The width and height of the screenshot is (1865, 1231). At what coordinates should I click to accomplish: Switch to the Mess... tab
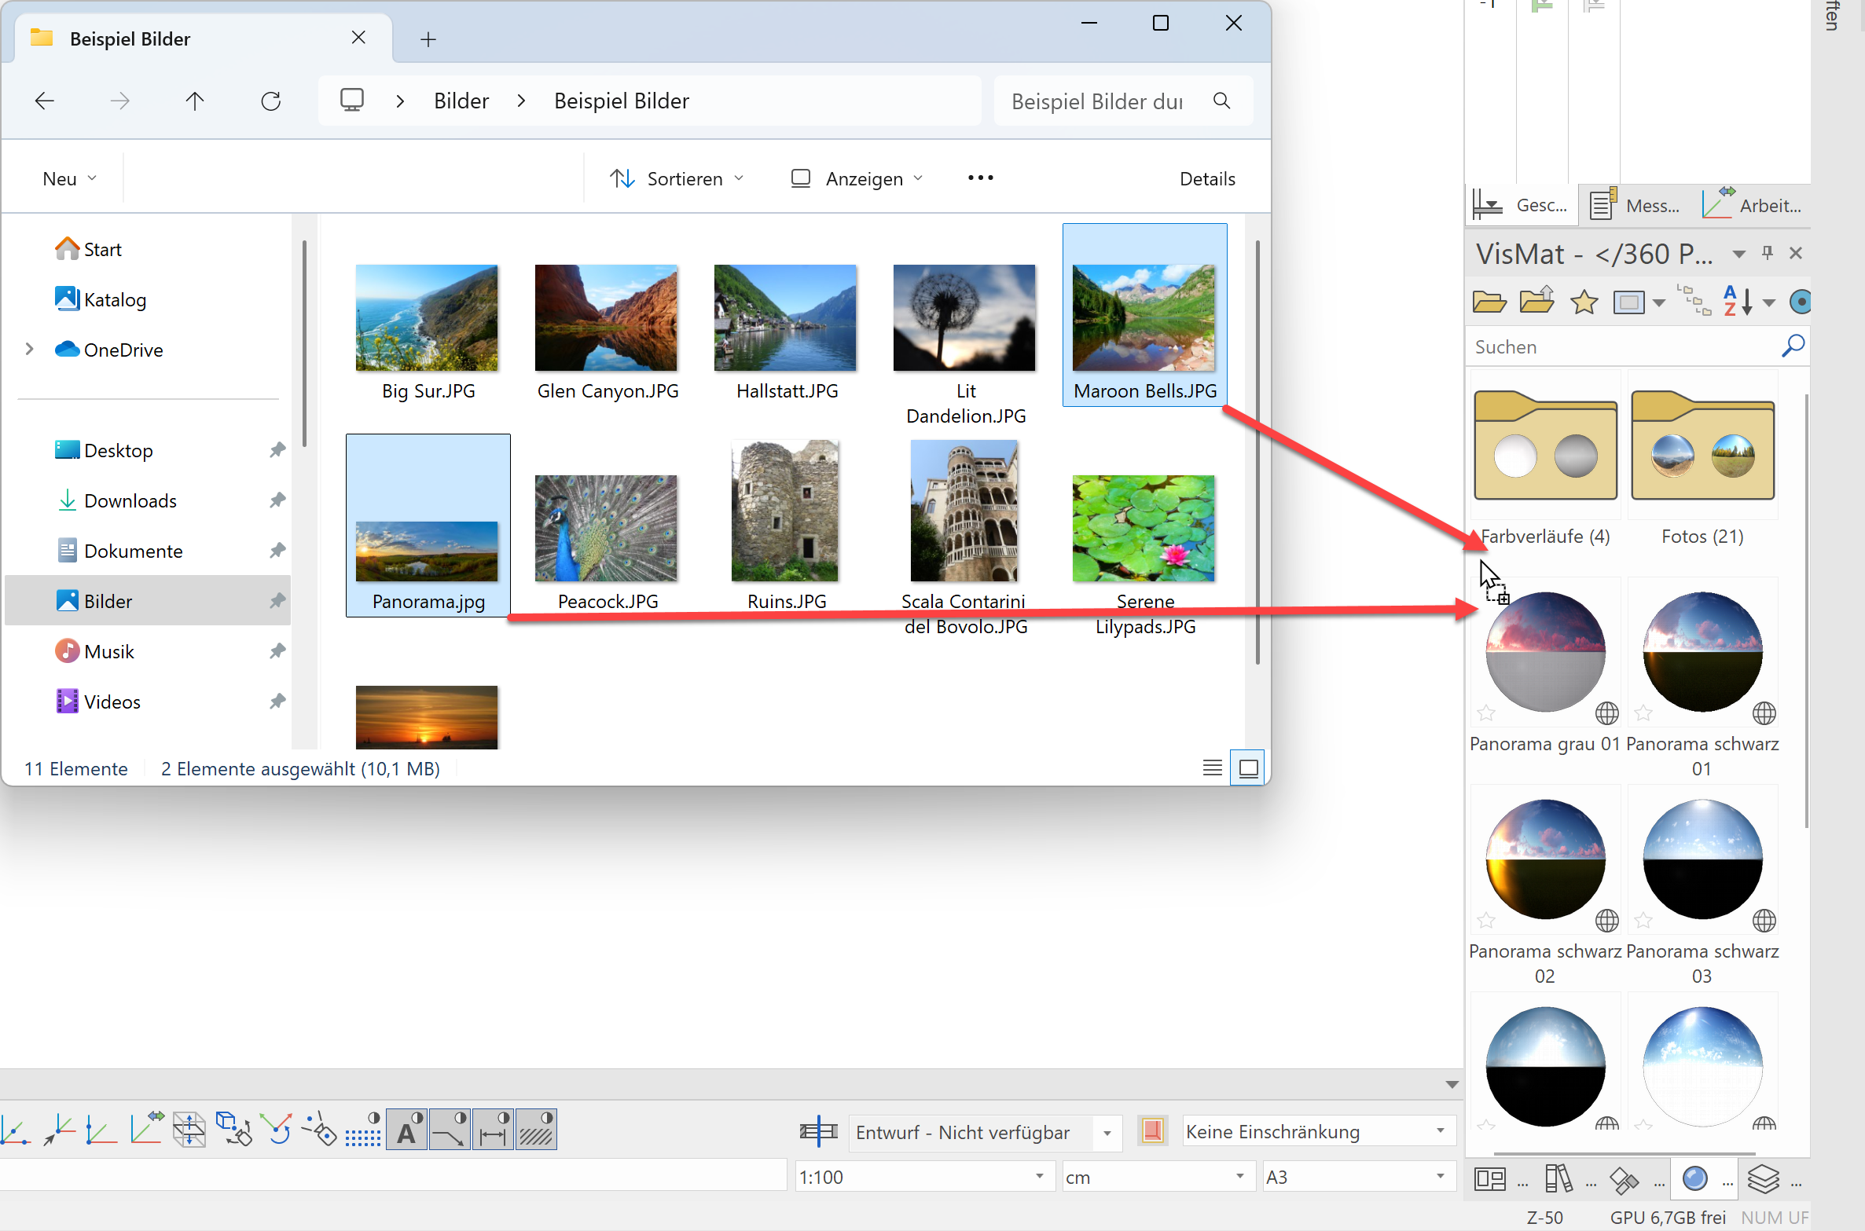[x=1636, y=205]
